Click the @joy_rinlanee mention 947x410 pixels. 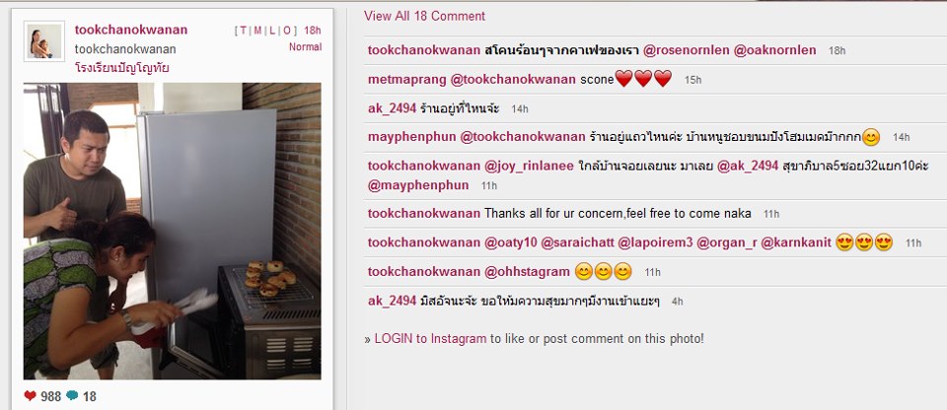tap(529, 166)
